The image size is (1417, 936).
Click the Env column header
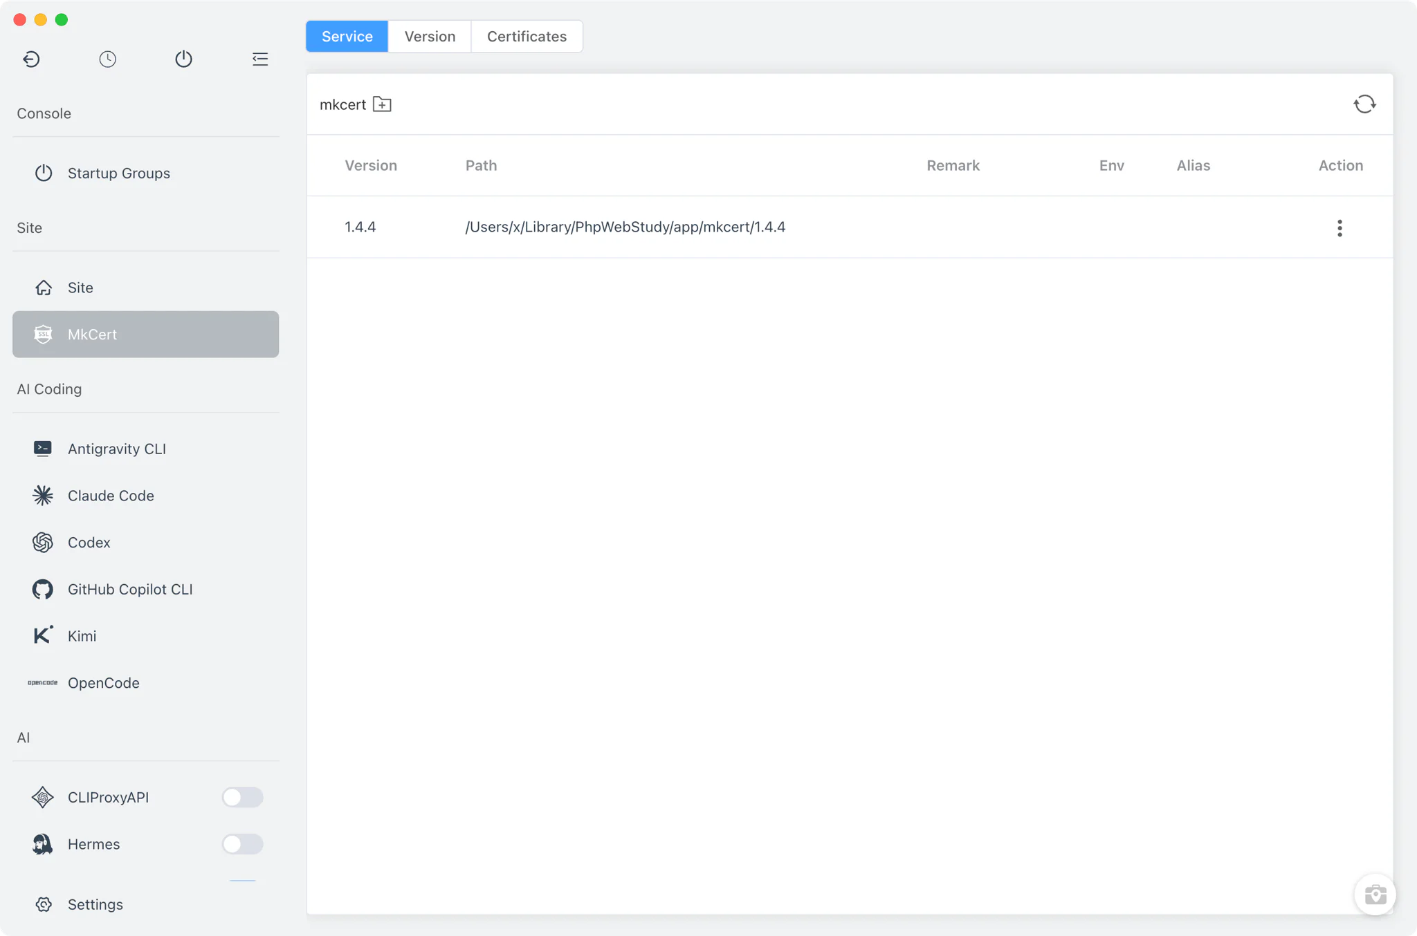pyautogui.click(x=1112, y=165)
